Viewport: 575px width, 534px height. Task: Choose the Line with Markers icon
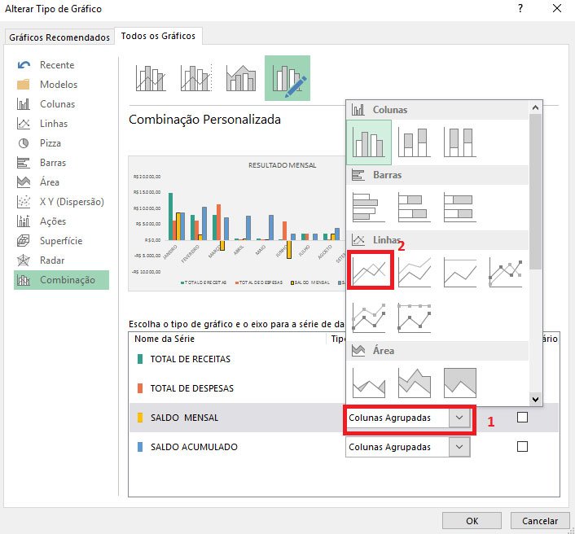coord(506,270)
